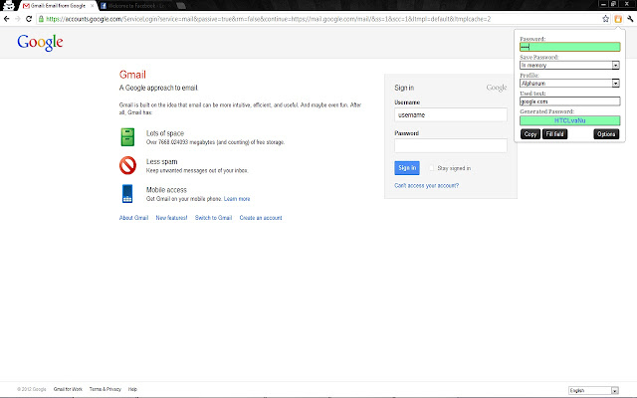Open the Chrome wrench menu

pyautogui.click(x=630, y=19)
